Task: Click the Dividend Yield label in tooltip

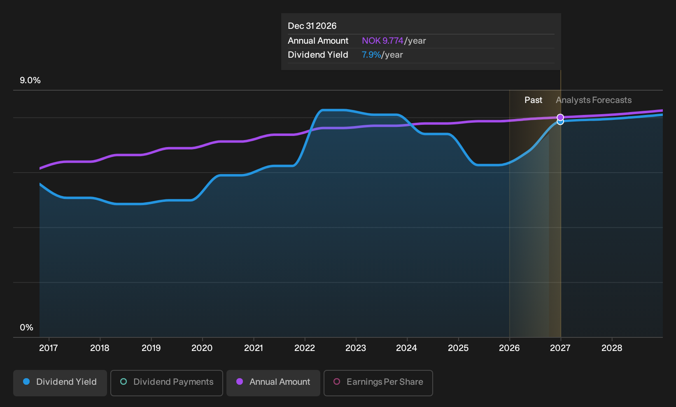Action: (x=318, y=55)
